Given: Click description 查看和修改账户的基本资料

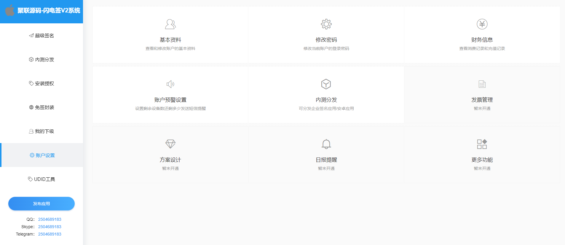Looking at the screenshot, I should point(170,48).
